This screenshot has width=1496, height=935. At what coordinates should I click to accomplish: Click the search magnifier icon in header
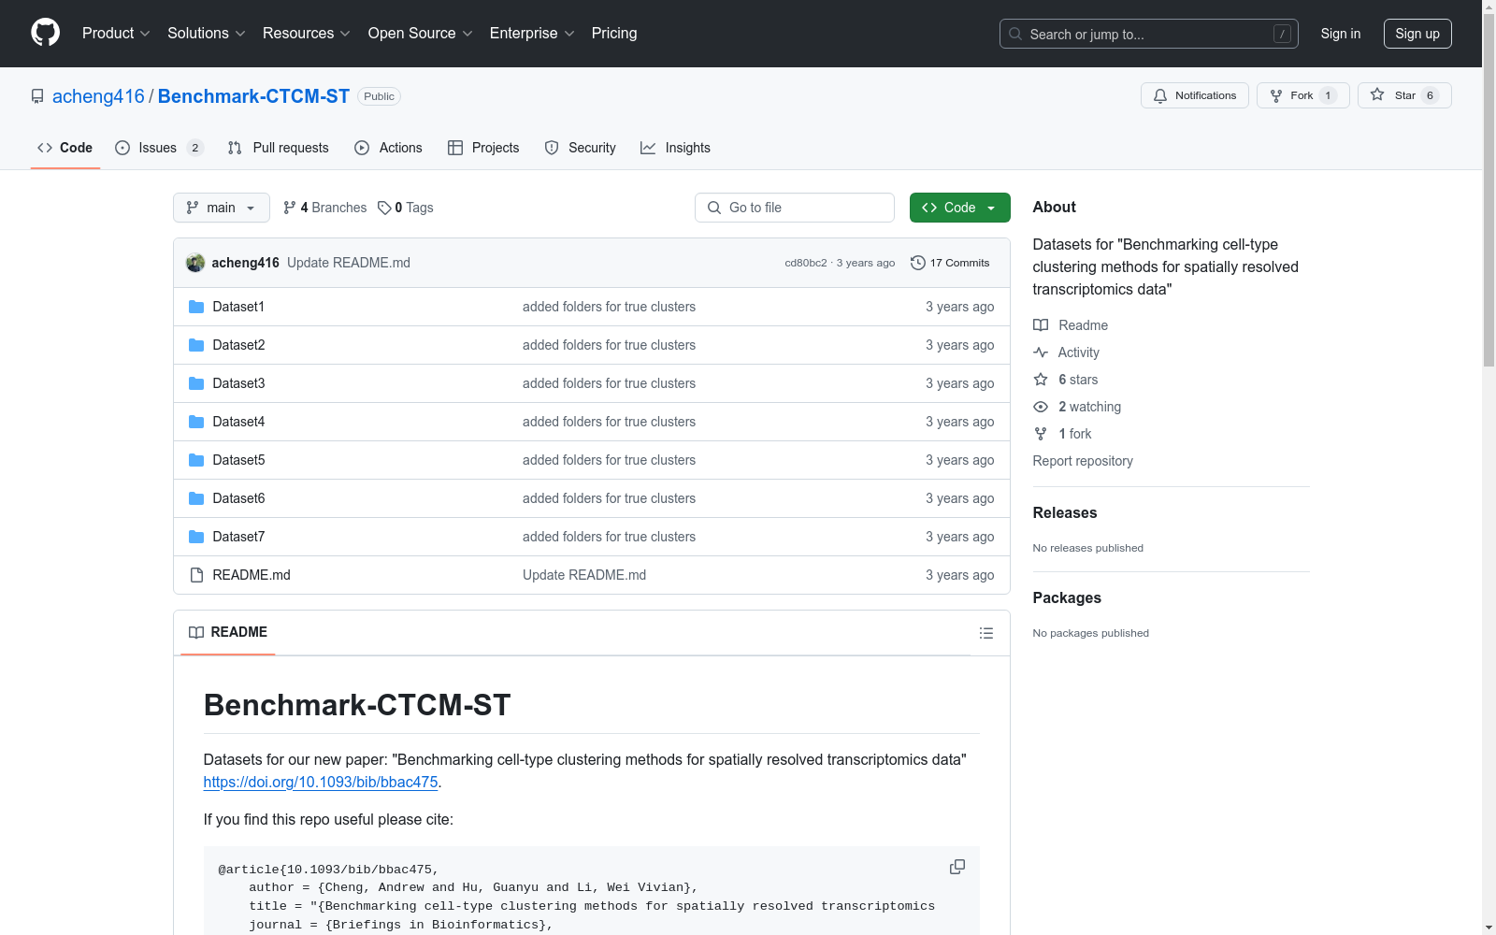coord(1015,34)
